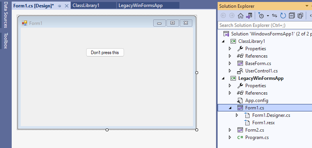Click the Form1.resx file icon
Image resolution: width=312 pixels, height=148 pixels.
point(247,123)
